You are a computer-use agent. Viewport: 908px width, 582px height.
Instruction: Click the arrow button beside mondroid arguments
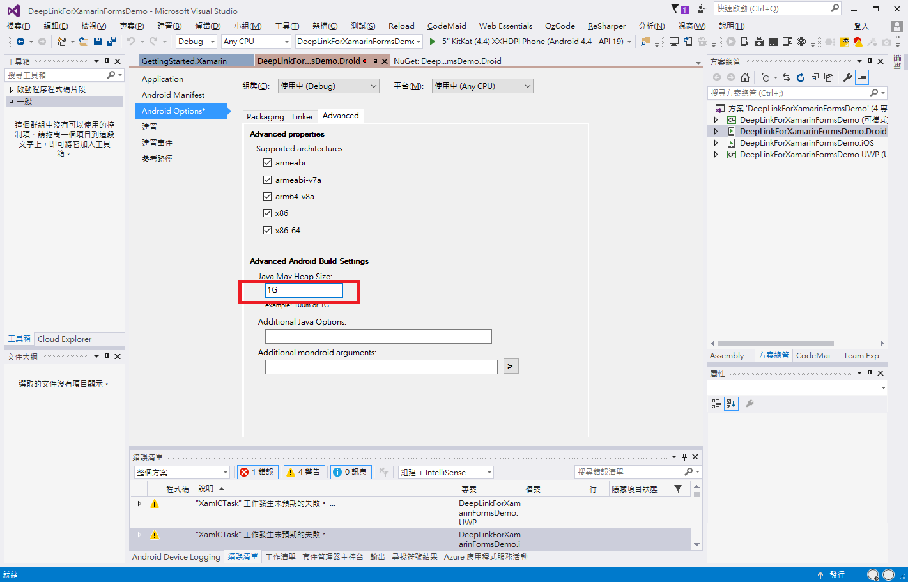click(x=511, y=366)
